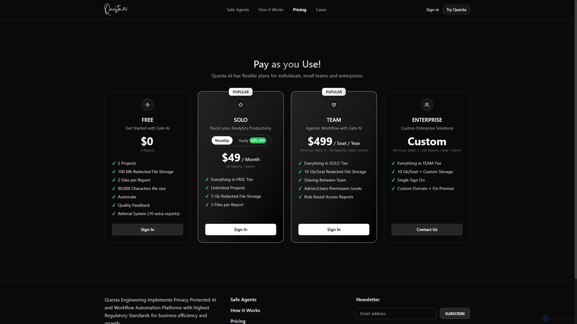Click Everything in SOLO Tier text
This screenshot has width=577, height=324.
tap(326, 163)
